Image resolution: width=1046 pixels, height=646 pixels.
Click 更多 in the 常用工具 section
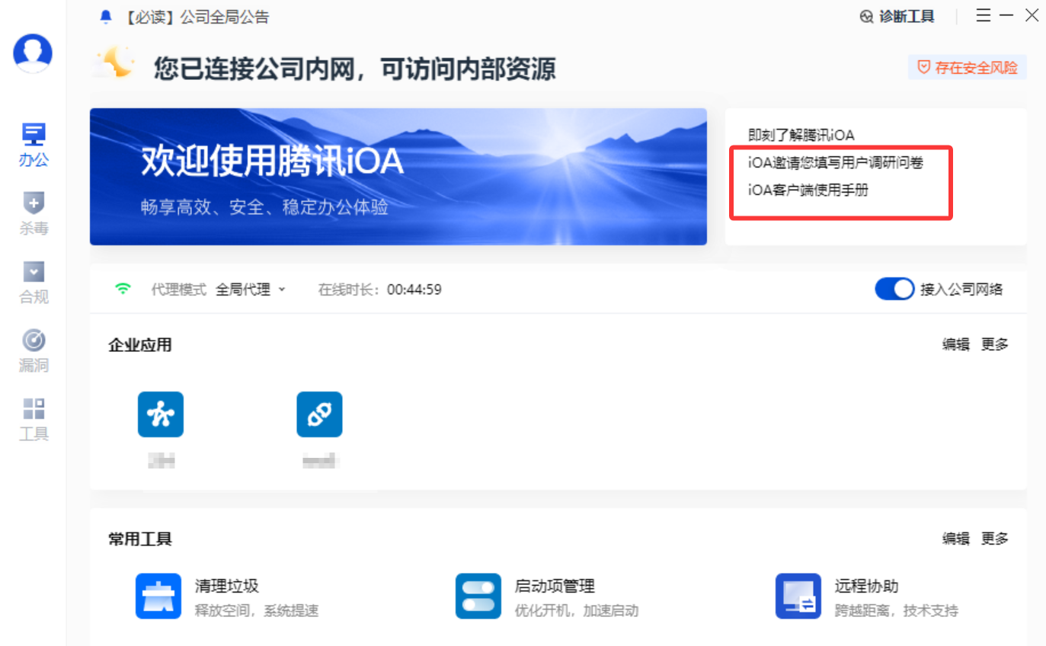pos(995,539)
